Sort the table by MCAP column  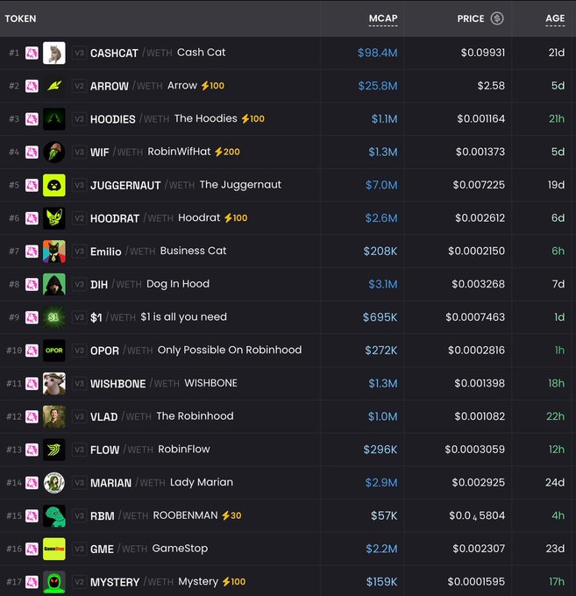tap(383, 18)
